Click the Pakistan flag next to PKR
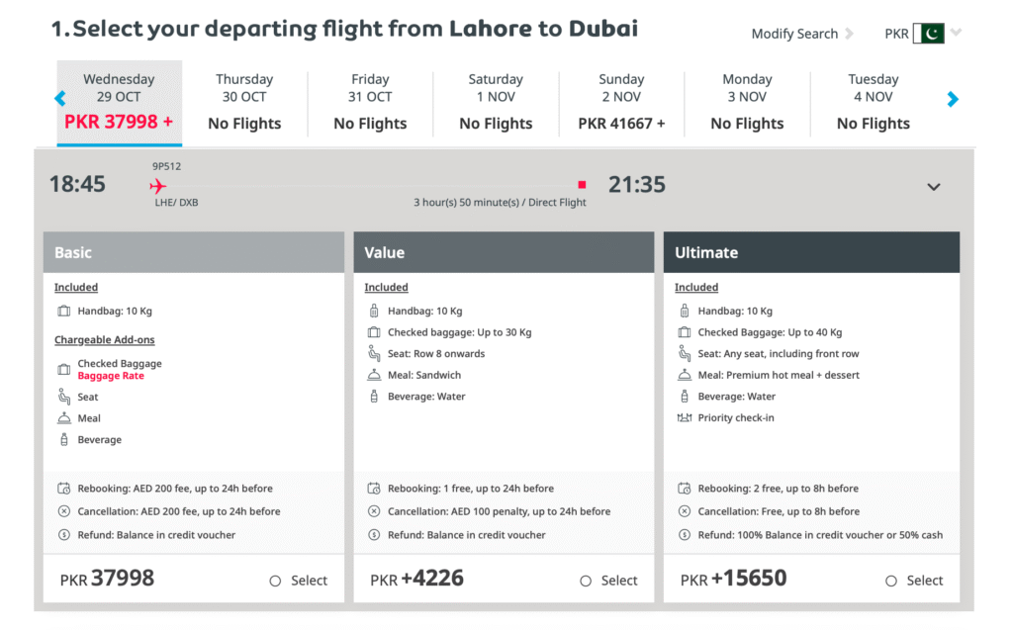 click(928, 33)
